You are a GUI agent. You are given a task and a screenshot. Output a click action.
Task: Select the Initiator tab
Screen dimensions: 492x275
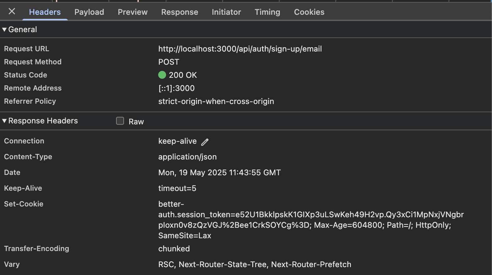coord(226,12)
